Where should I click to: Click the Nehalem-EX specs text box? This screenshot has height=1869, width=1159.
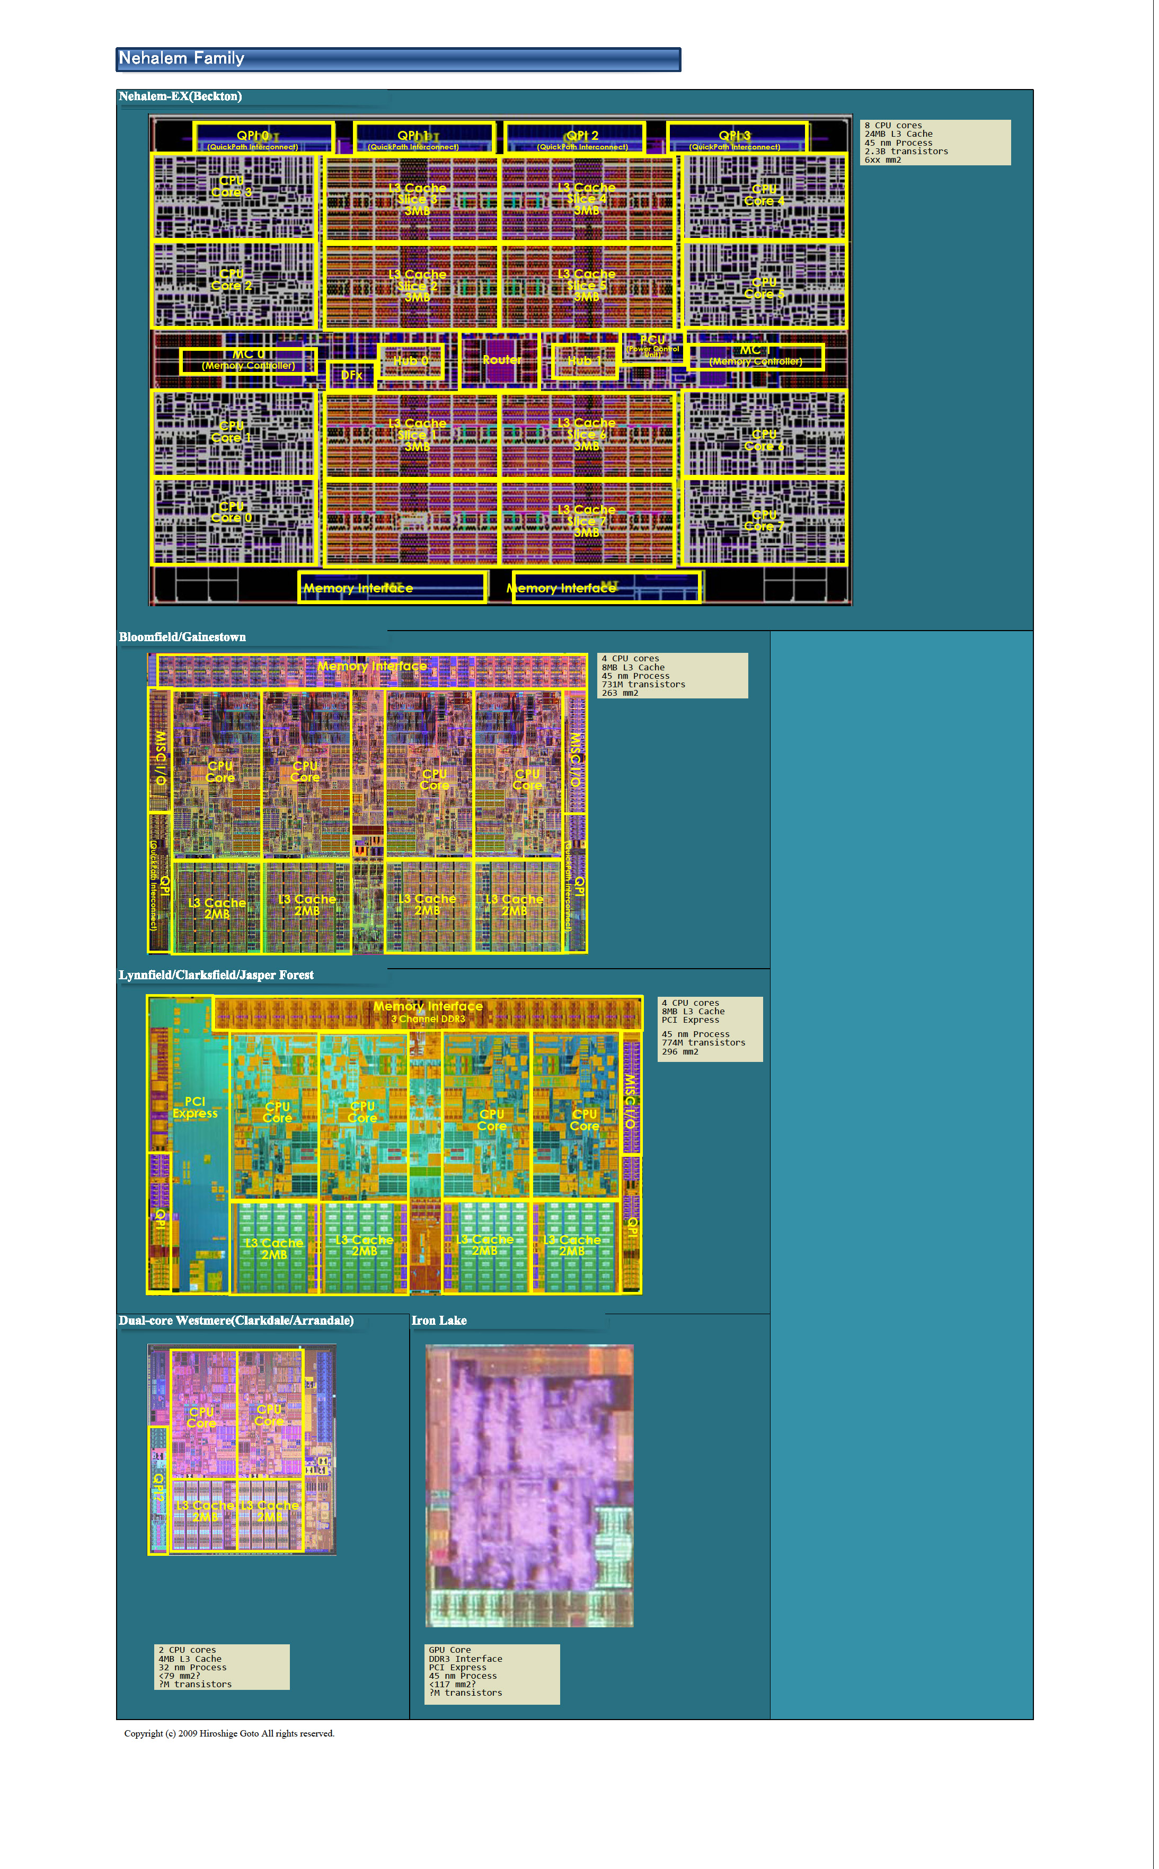934,143
